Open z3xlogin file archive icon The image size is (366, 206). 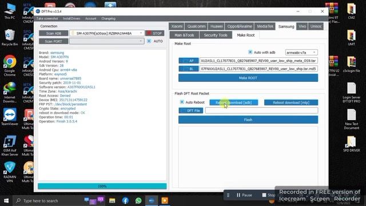click(351, 64)
